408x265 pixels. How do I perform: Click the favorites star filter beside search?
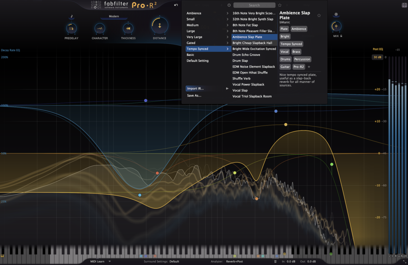point(280,5)
